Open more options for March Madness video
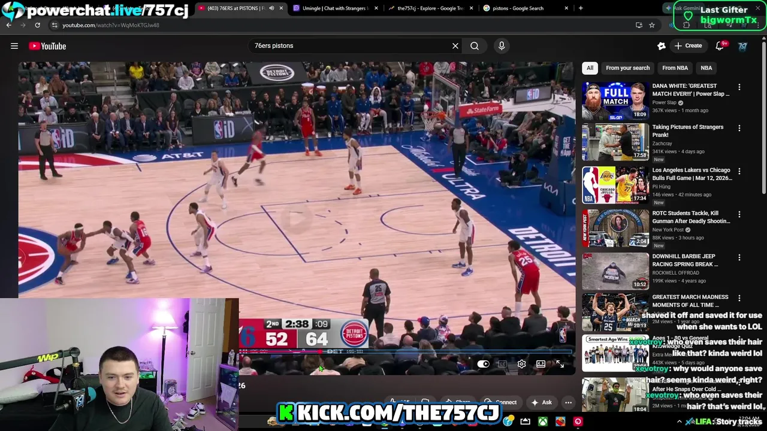Viewport: 767px width, 431px height. [739, 298]
